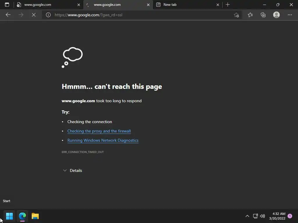The height and width of the screenshot is (223, 298).
Task: Click Microsoft Edge in the taskbar
Action: [22, 216]
